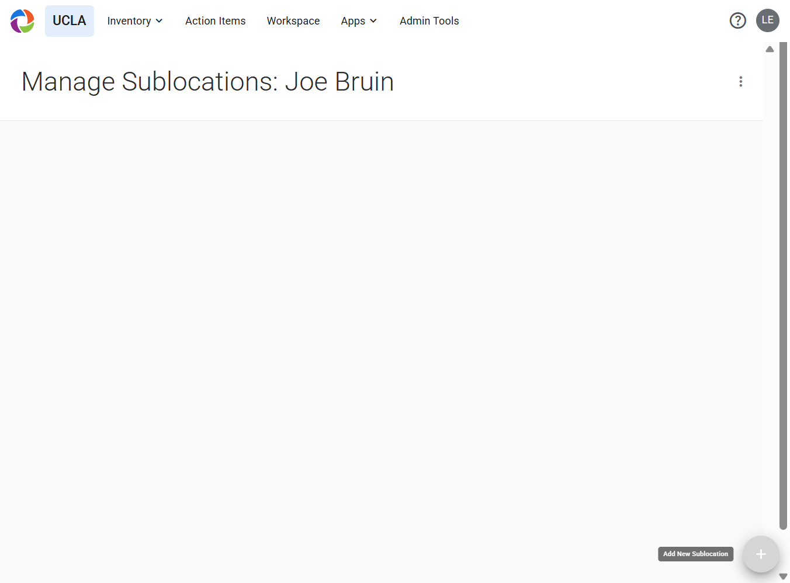Click the Add New Sublocation tooltip label

pyautogui.click(x=695, y=554)
